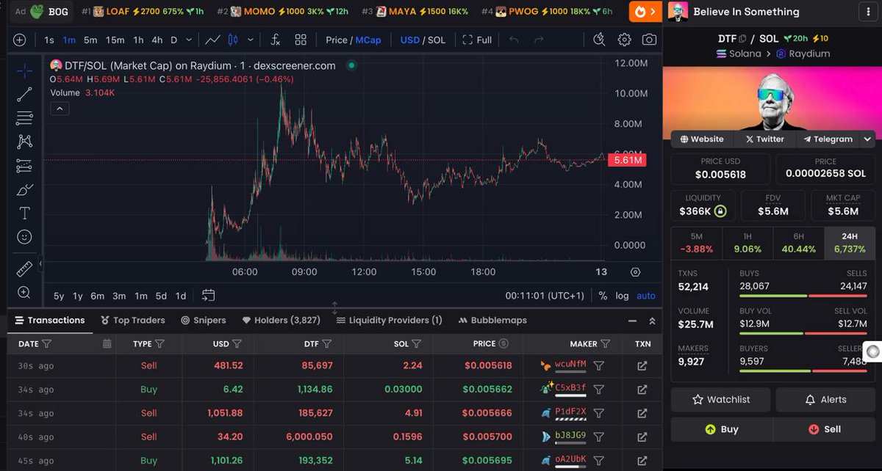Open the Bubblemaps tab

492,320
